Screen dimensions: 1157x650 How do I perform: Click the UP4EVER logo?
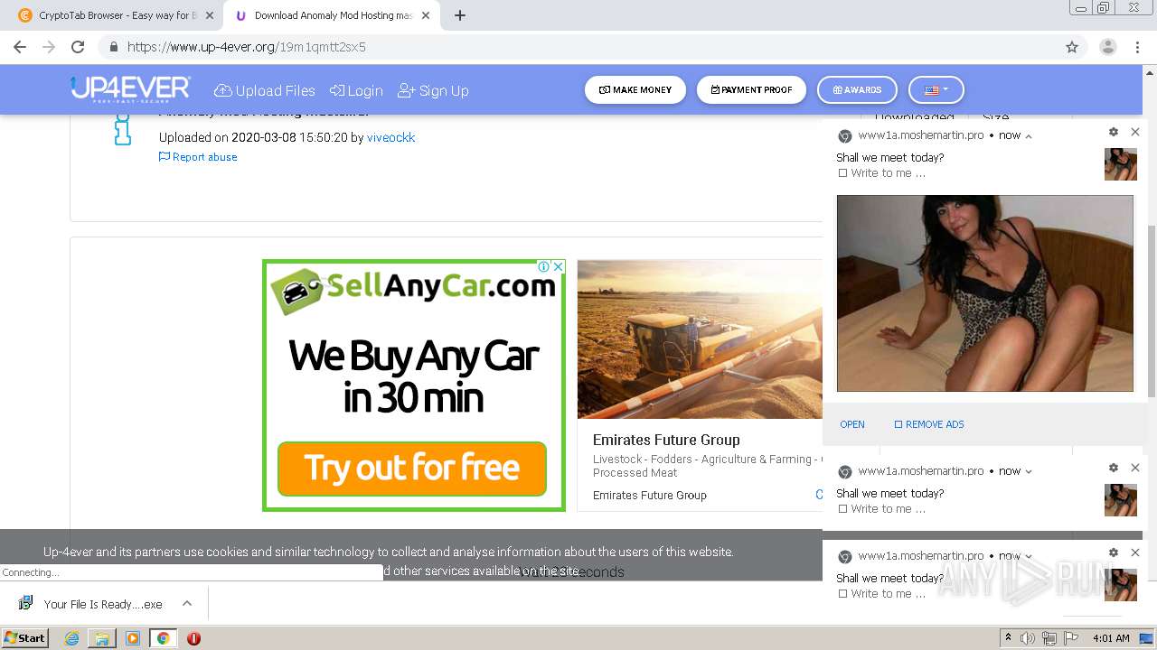pos(131,89)
